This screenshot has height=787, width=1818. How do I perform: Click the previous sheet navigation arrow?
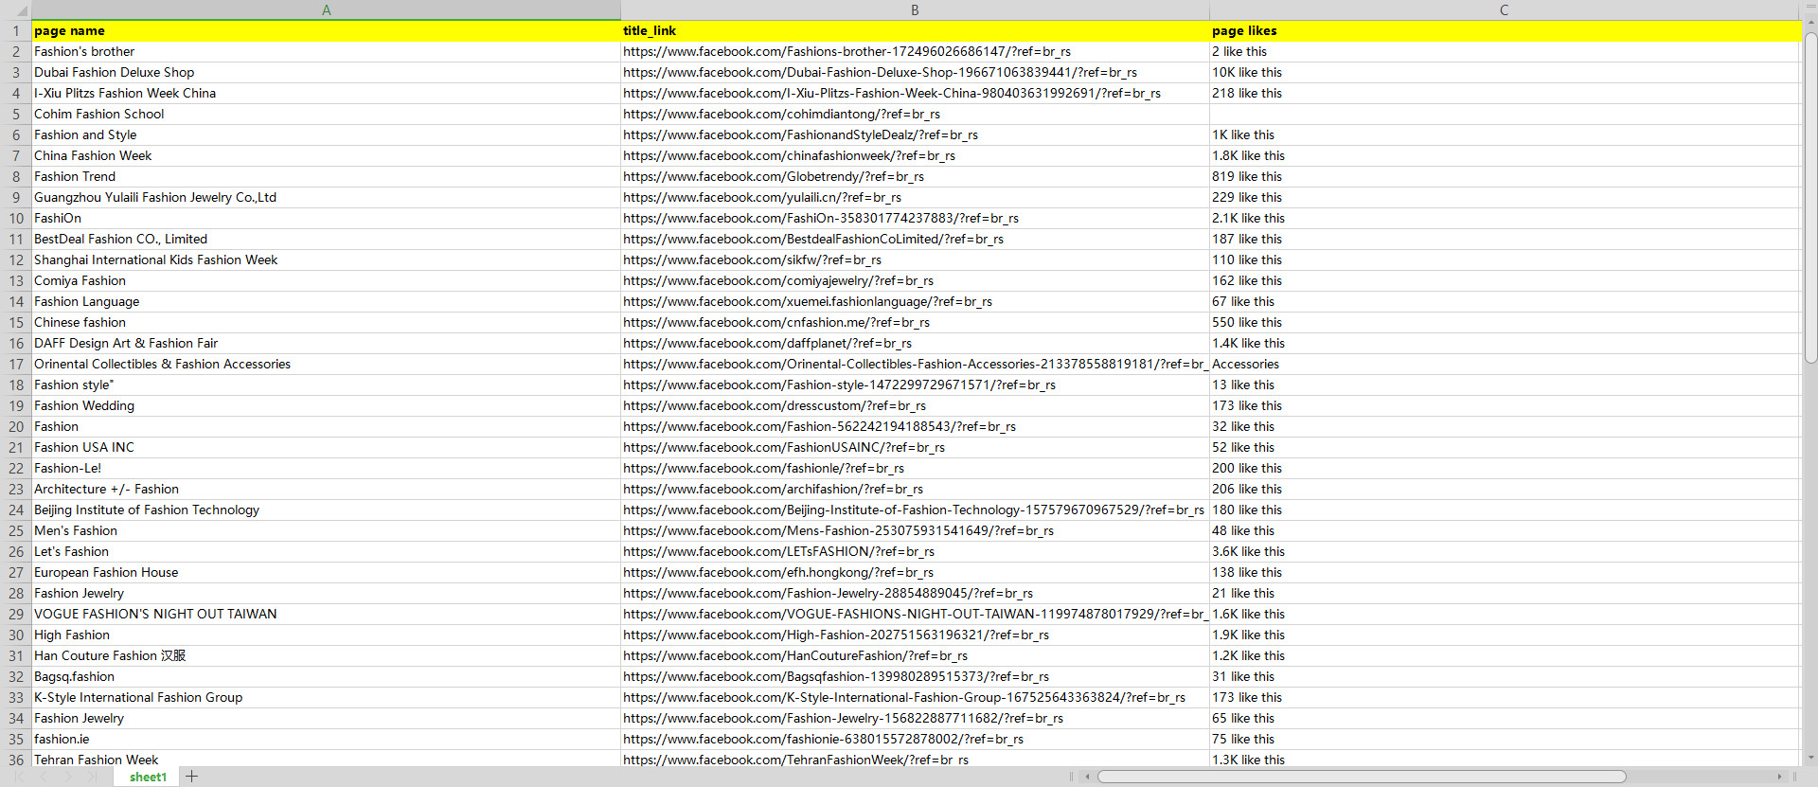pos(44,777)
